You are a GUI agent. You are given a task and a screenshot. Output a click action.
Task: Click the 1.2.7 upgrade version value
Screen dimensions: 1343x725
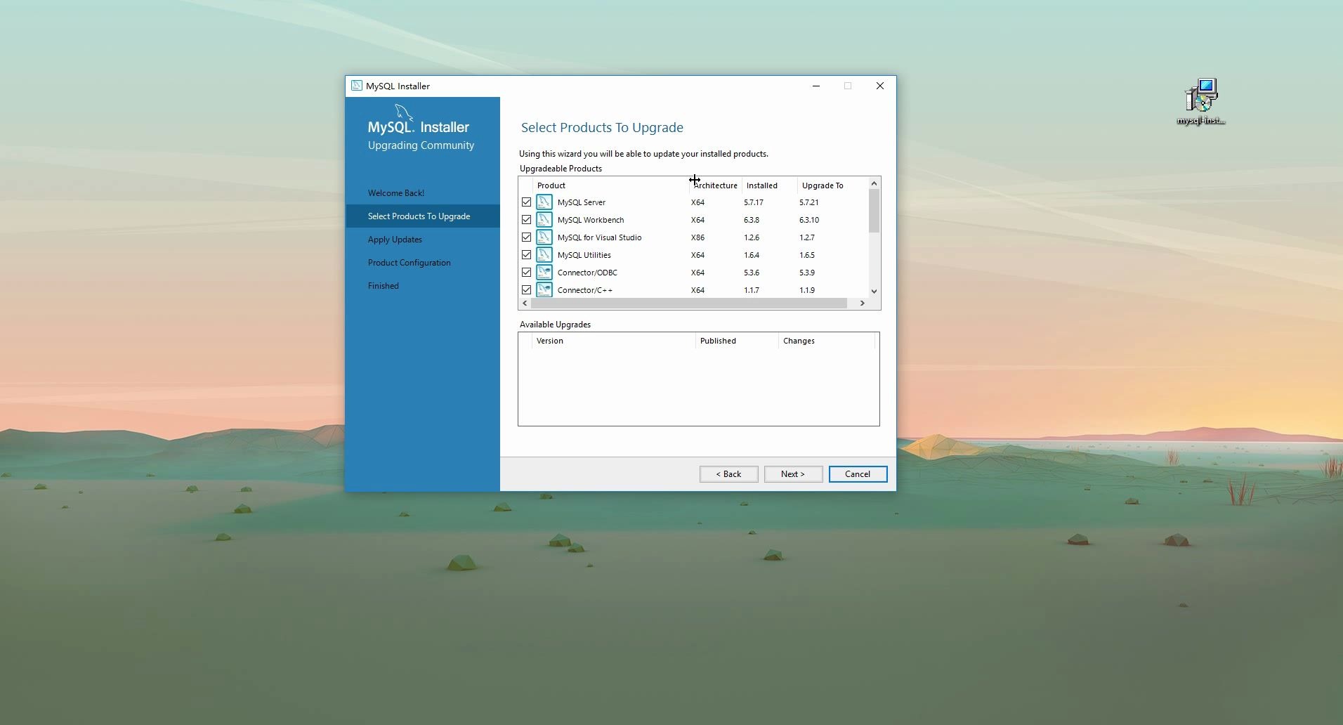coord(807,237)
